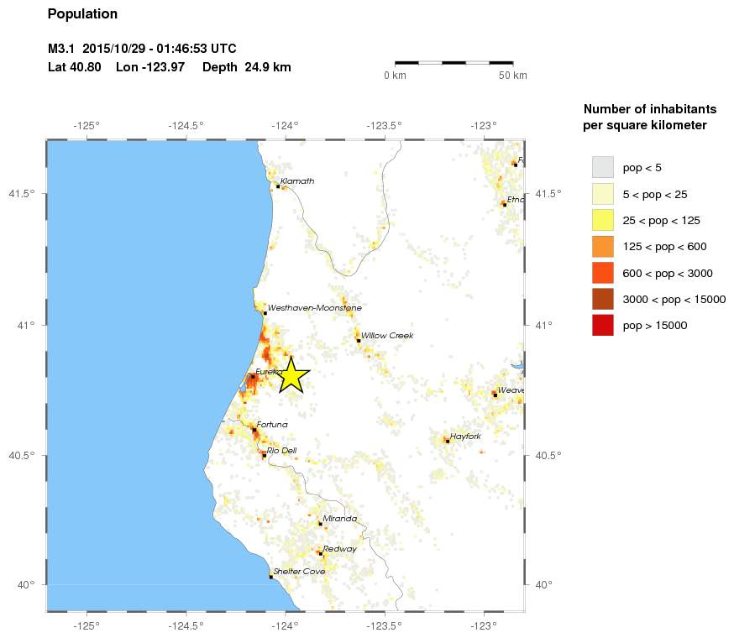Select the '600 < pop < 3000' legend text
Image resolution: width=734 pixels, height=638 pixels.
click(668, 274)
